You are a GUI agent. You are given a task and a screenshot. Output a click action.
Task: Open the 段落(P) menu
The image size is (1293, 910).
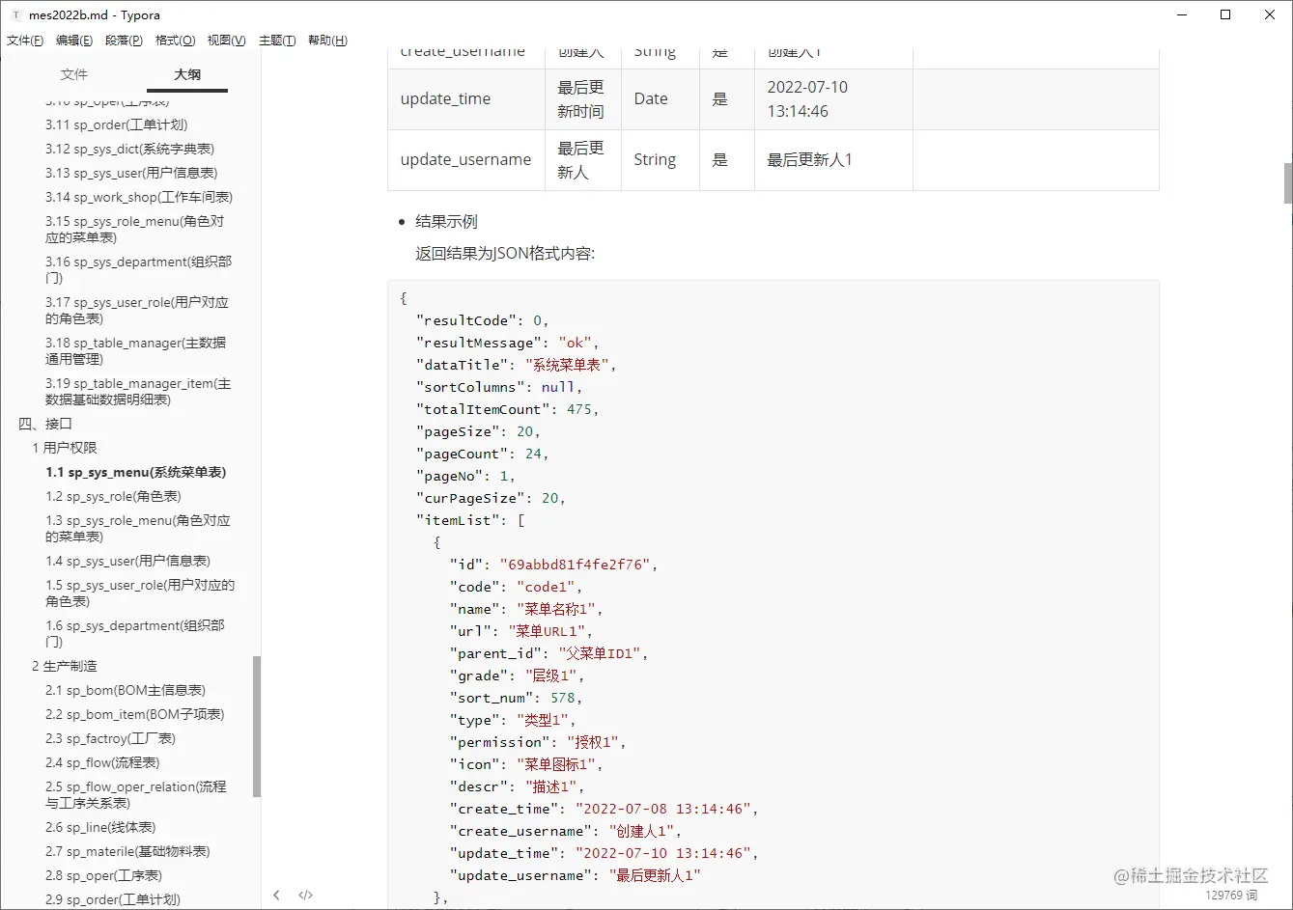(x=124, y=41)
